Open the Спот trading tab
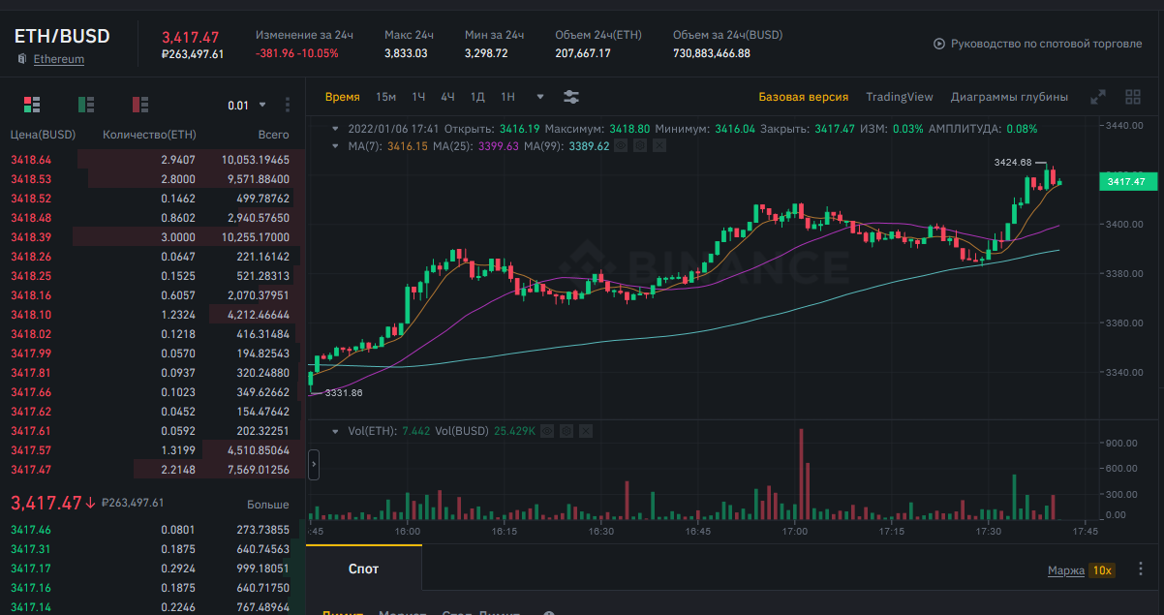This screenshot has height=615, width=1164. 364,569
